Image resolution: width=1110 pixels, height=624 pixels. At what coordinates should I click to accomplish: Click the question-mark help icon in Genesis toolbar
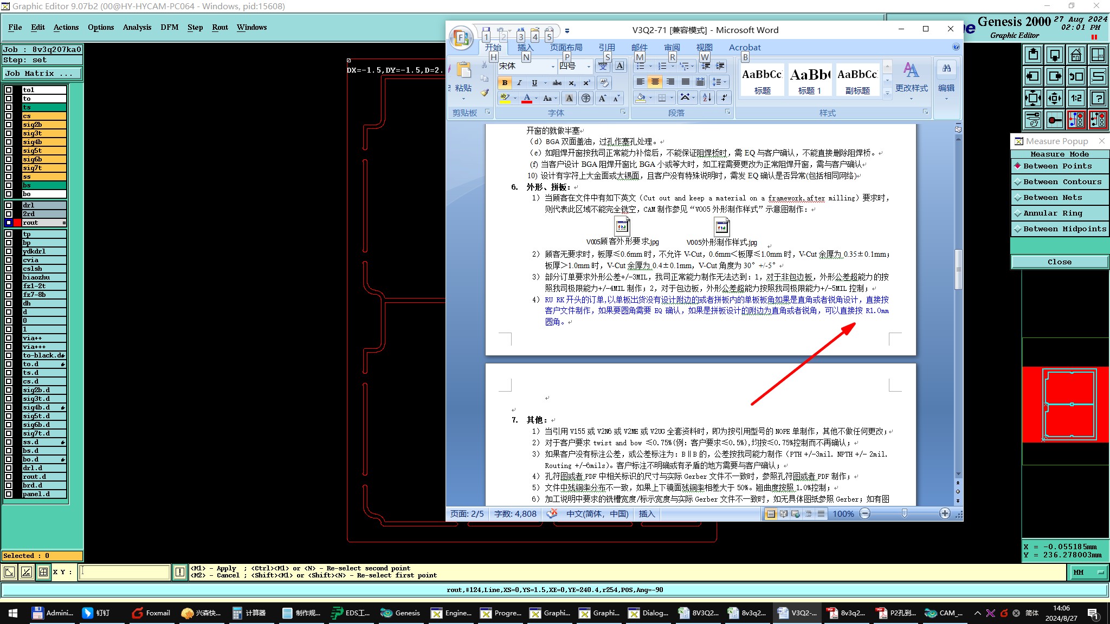(x=1098, y=98)
